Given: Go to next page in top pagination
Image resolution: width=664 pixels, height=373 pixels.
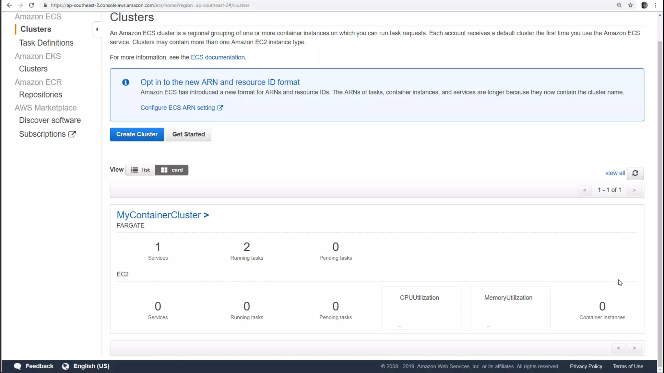Looking at the screenshot, I should pos(634,190).
